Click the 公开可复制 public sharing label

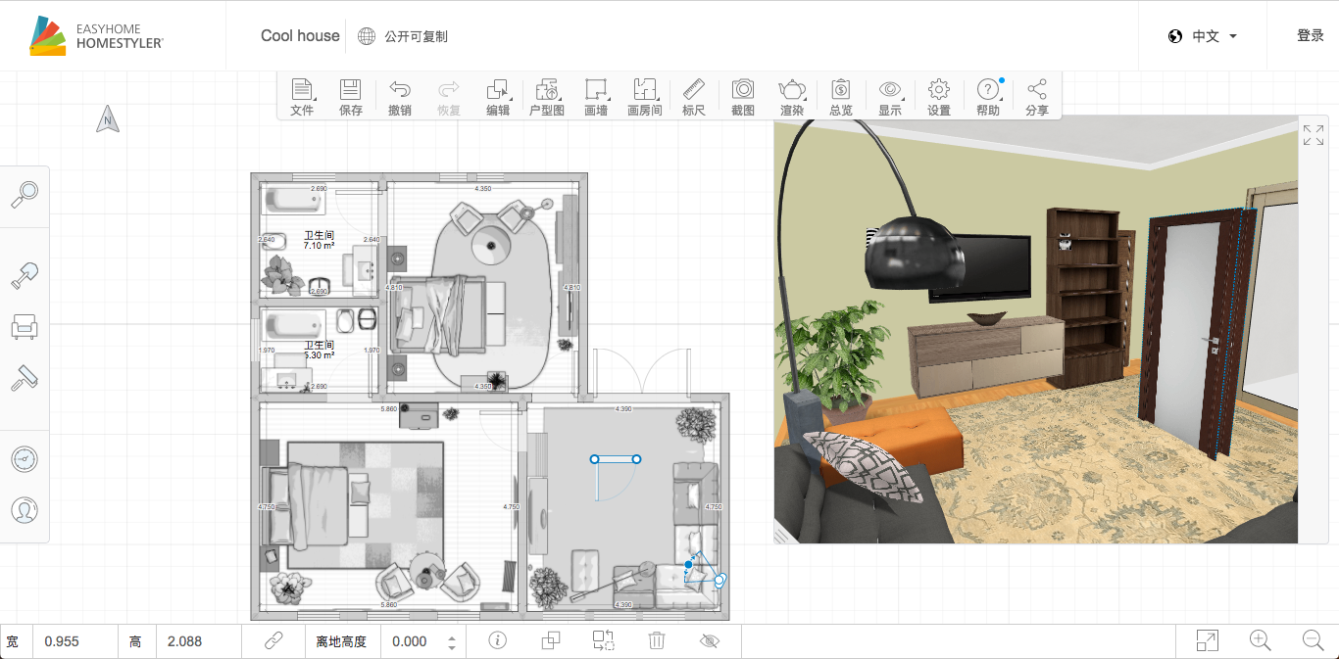point(416,36)
